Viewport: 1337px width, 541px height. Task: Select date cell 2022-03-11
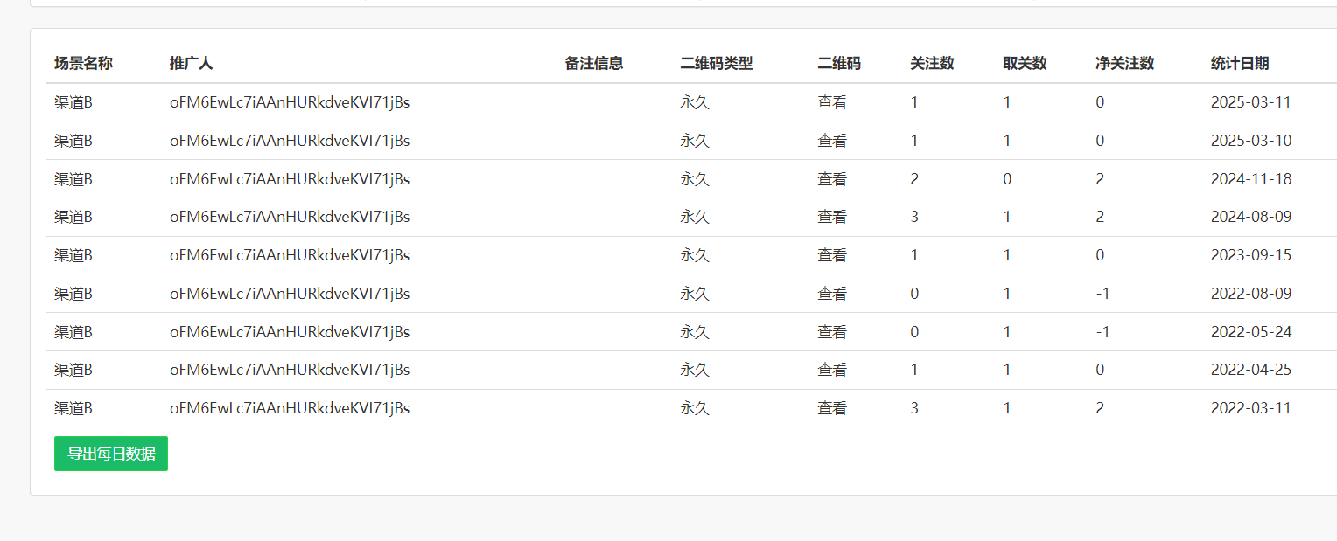click(x=1251, y=408)
